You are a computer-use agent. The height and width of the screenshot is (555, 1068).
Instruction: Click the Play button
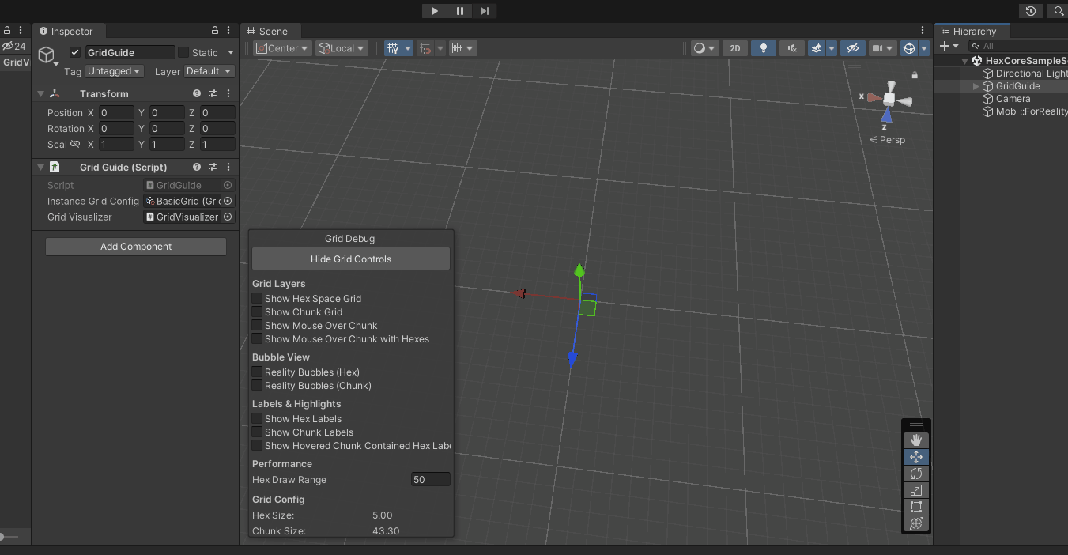coord(434,11)
